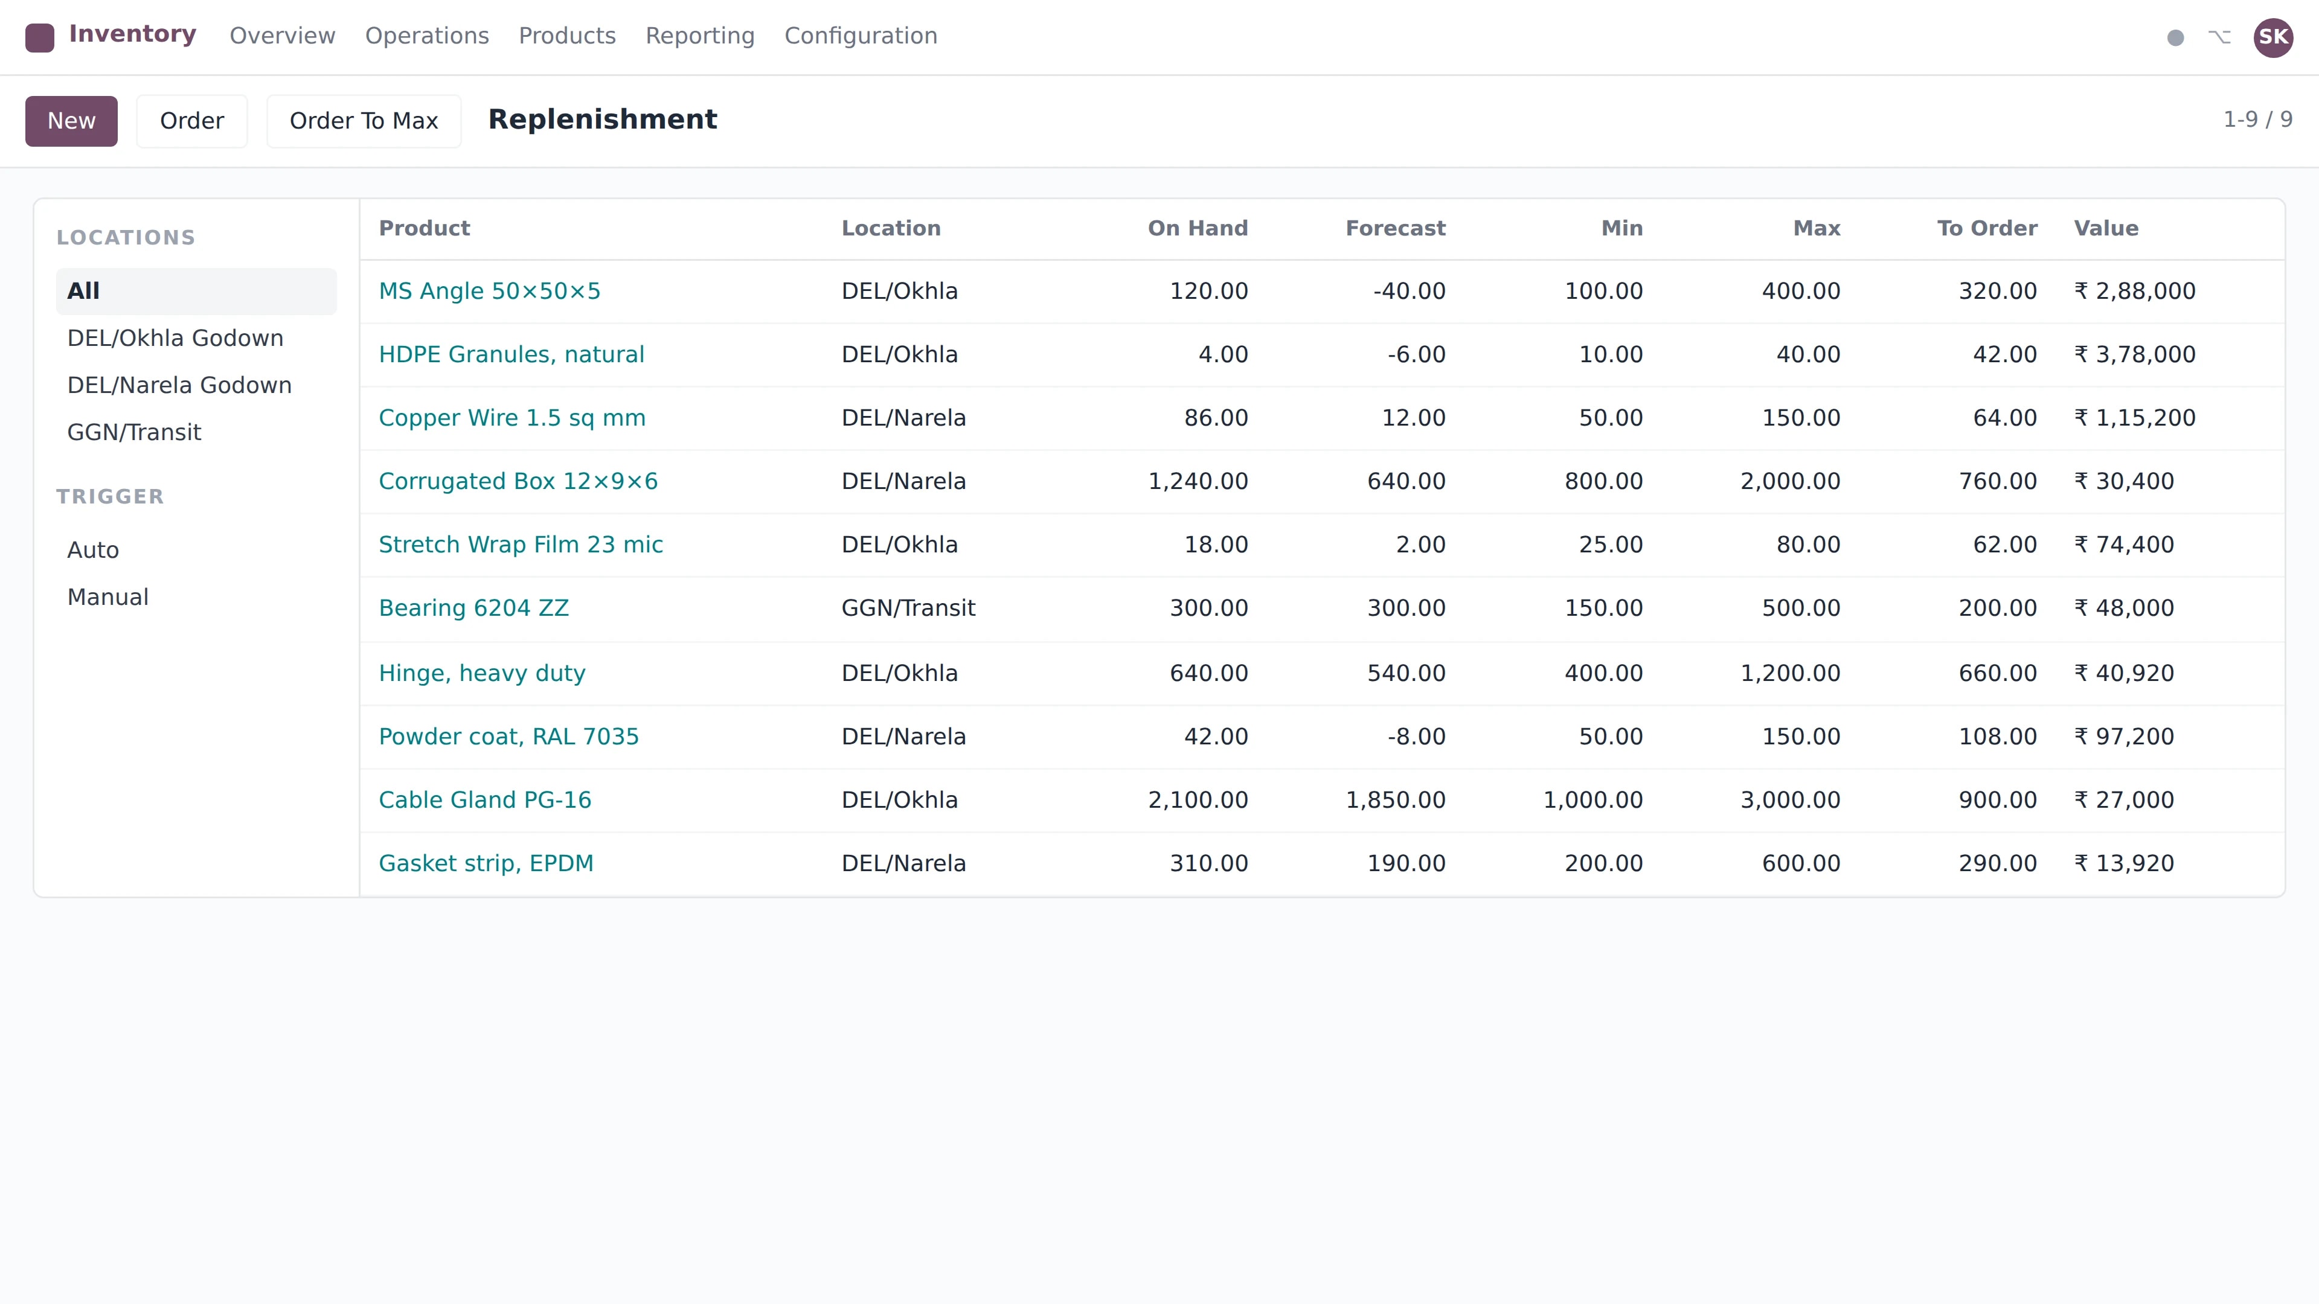Click the ₹ 1,15,200 value cell
Viewport: 2319px width, 1304px height.
coord(2134,418)
